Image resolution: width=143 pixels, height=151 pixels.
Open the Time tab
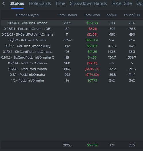(x=60, y=3)
